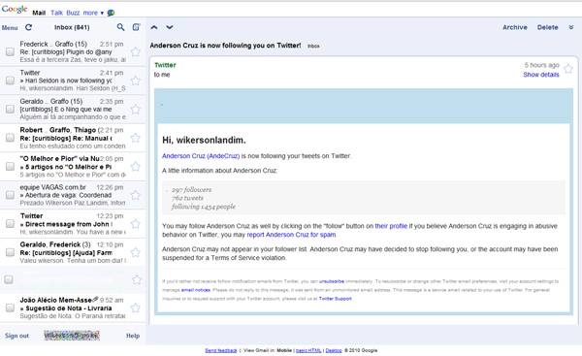The image size is (582, 356).
Task: Open the Help link
Action: pos(133,336)
